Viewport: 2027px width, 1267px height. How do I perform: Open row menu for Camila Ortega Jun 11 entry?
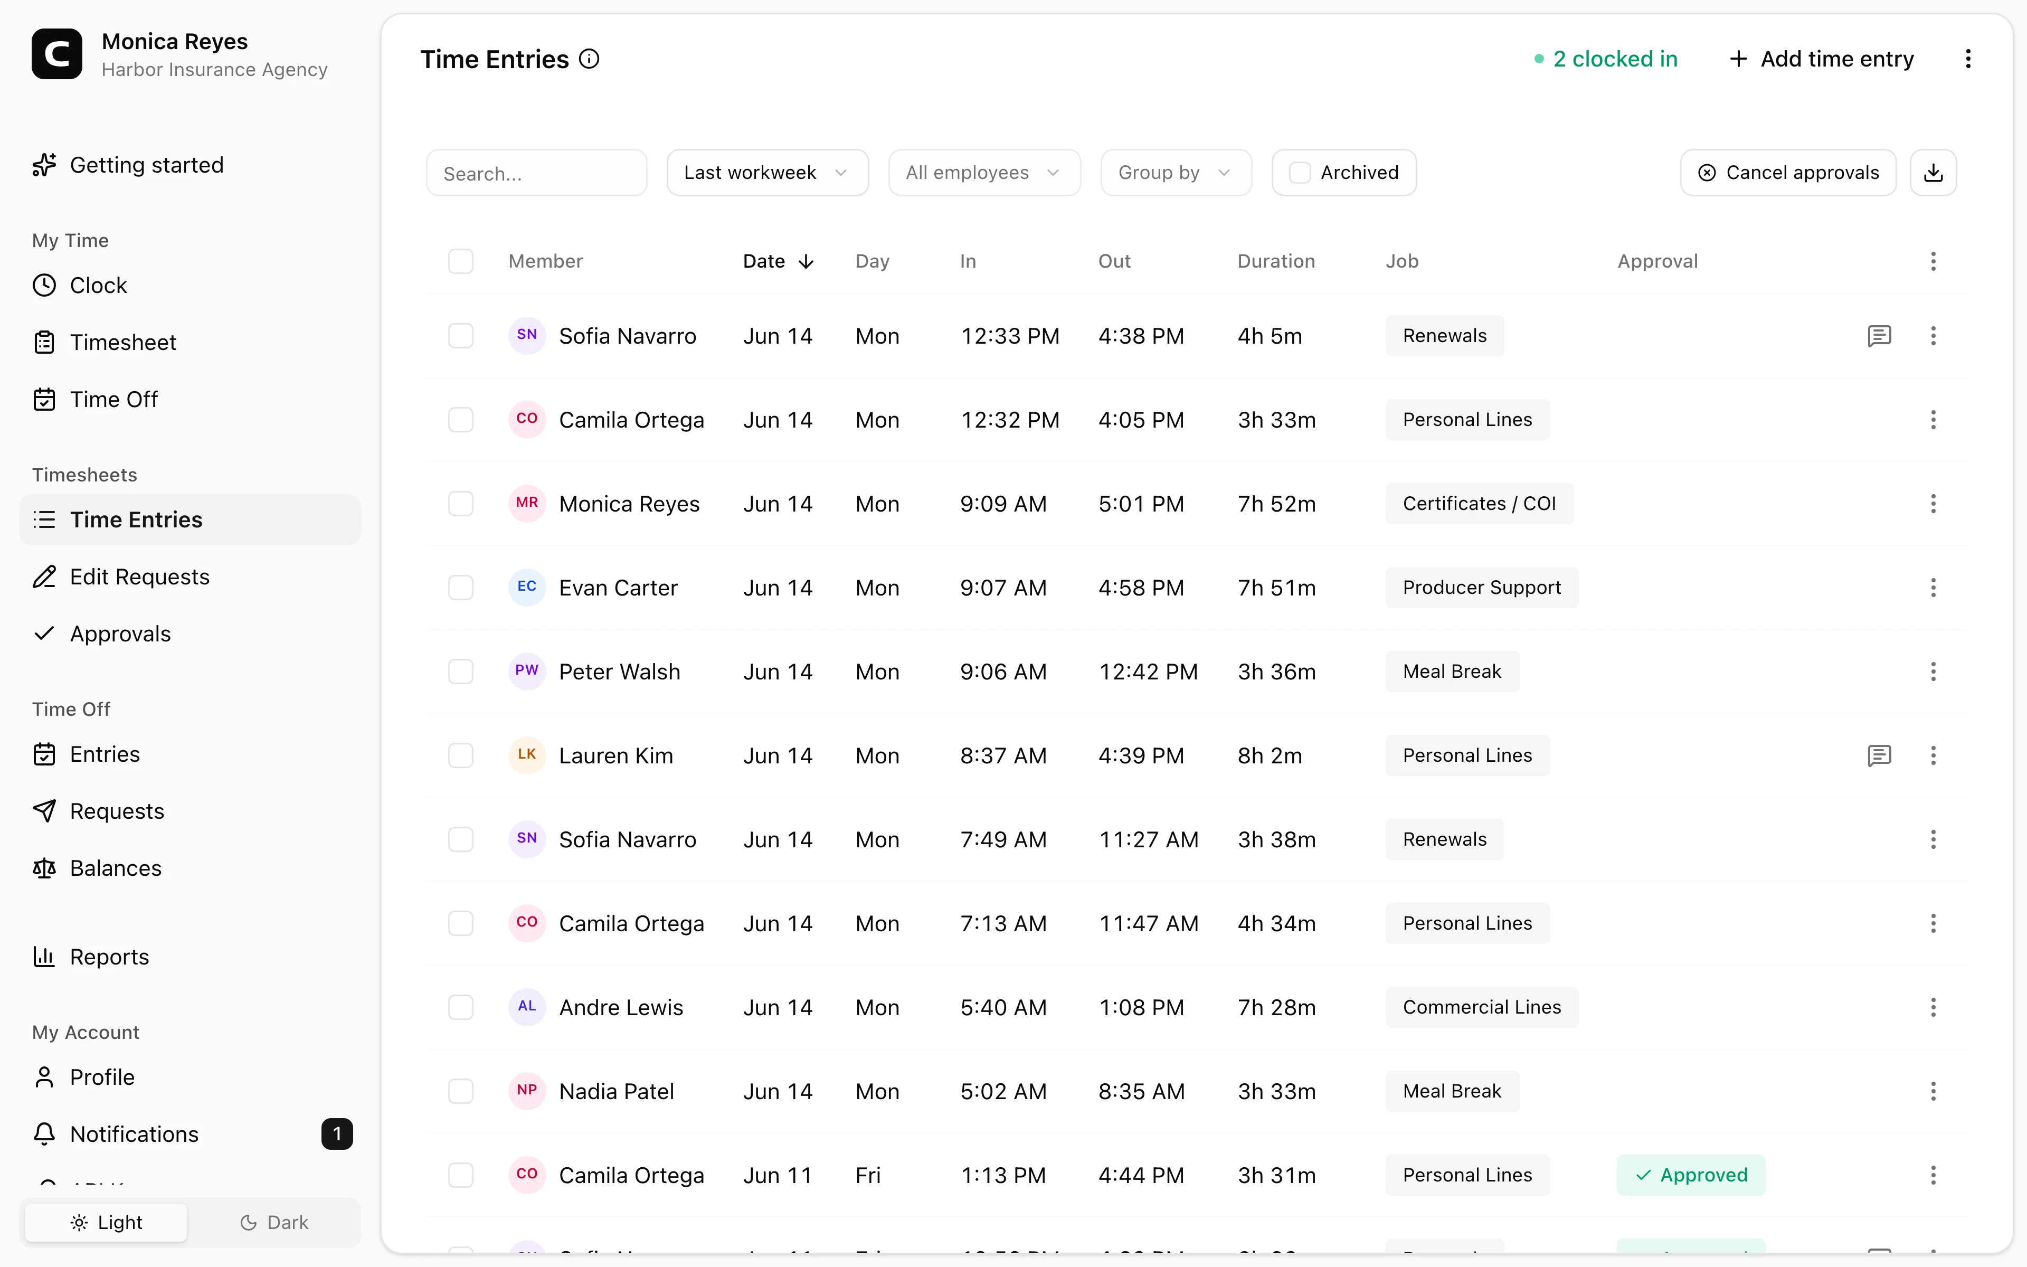[1933, 1175]
